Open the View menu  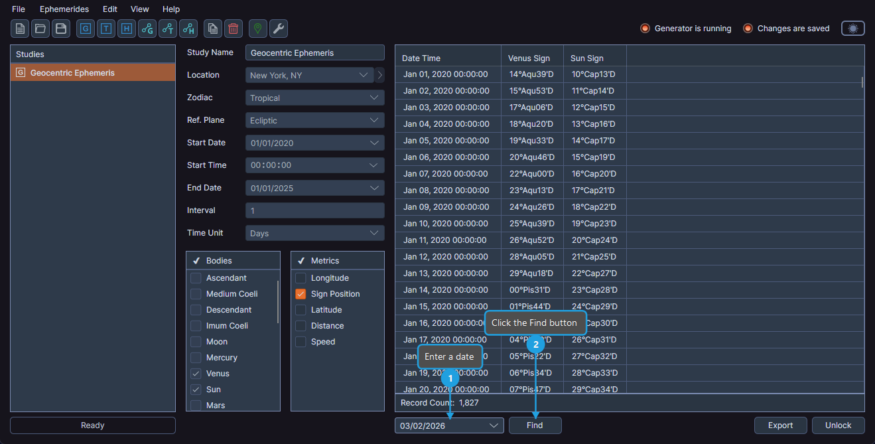click(139, 9)
